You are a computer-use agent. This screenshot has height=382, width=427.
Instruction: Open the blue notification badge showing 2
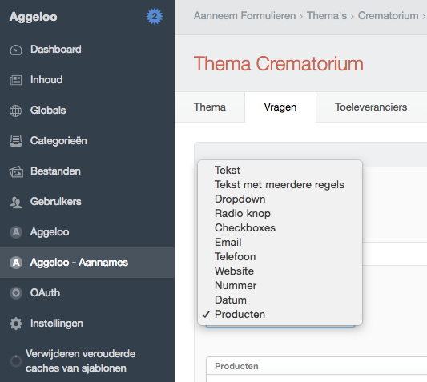point(155,16)
